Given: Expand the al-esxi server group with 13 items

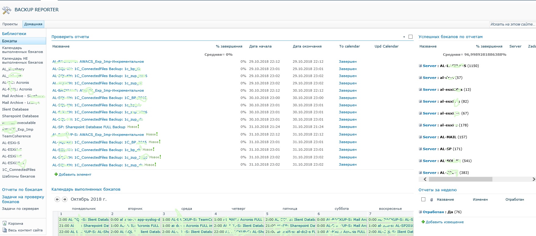Looking at the screenshot, I should (420, 90).
